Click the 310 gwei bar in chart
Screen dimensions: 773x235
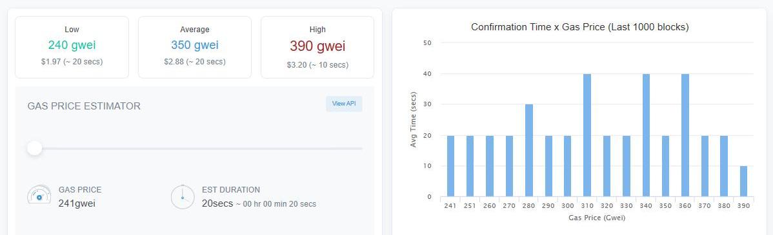587,135
